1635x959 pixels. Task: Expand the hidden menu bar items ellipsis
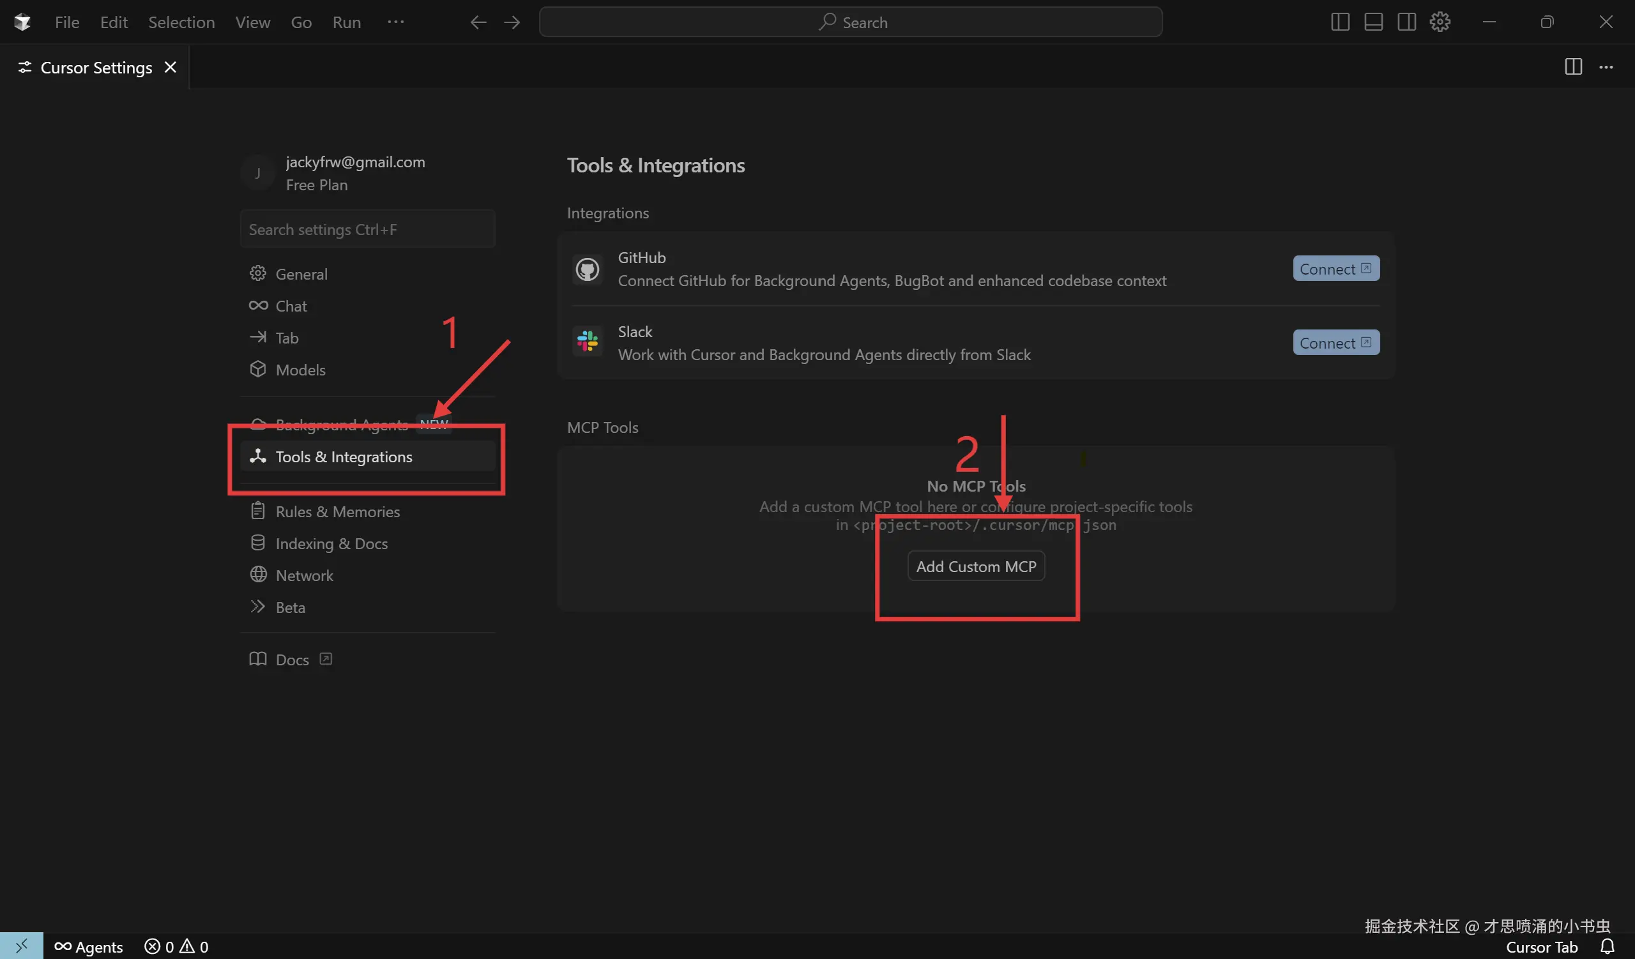point(395,22)
